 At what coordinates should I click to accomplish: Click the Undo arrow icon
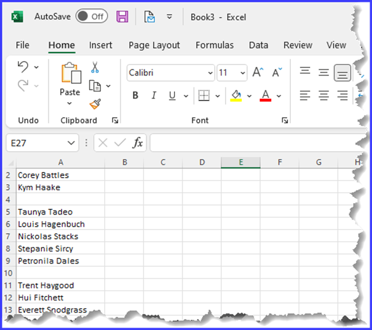(x=23, y=67)
